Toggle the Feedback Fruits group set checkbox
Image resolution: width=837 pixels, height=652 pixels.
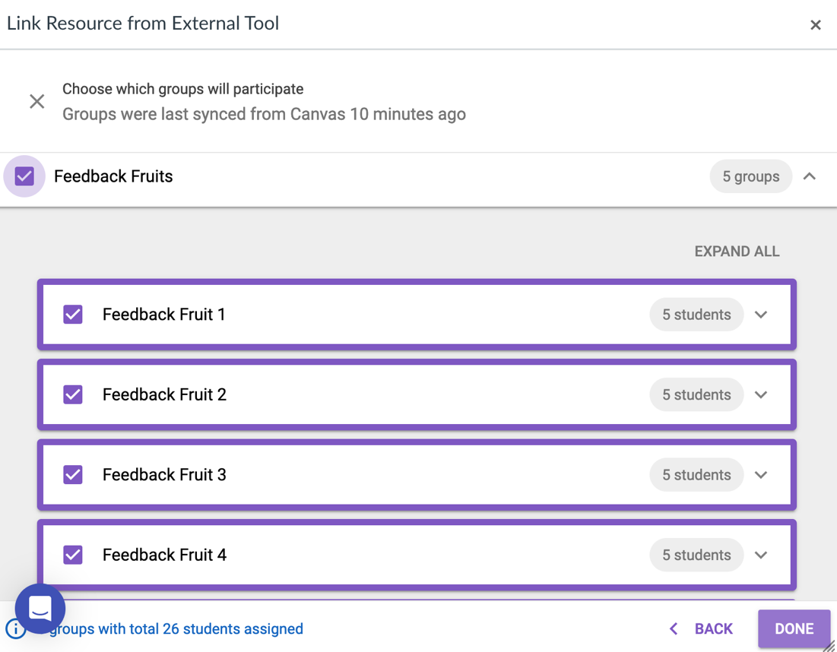(x=24, y=176)
